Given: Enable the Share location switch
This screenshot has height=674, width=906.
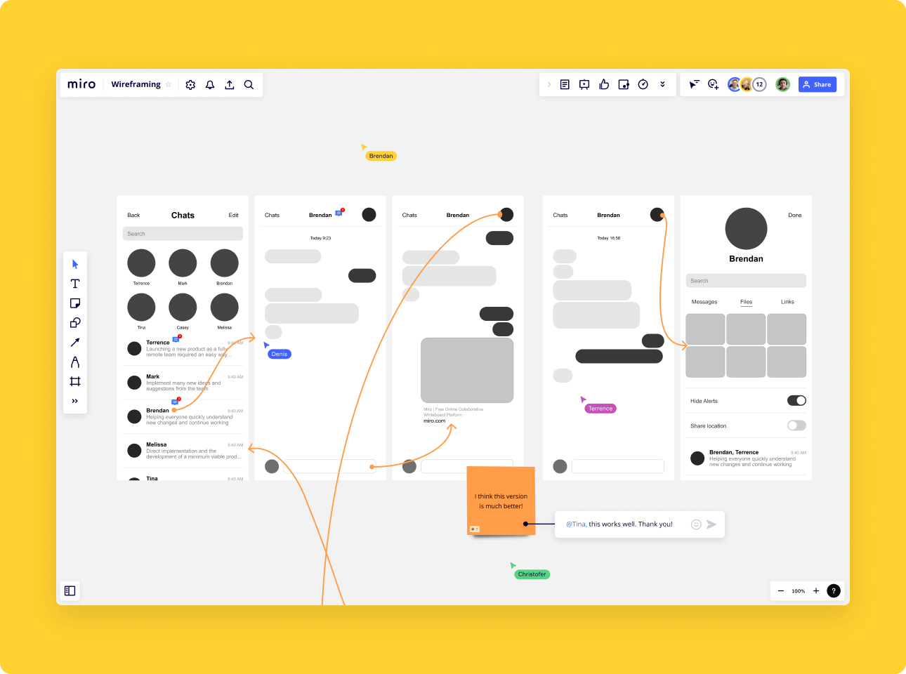Looking at the screenshot, I should tap(796, 425).
